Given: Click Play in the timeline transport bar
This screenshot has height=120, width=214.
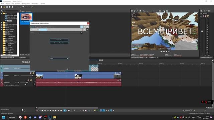Looking at the screenshot, I should click(x=45, y=110).
